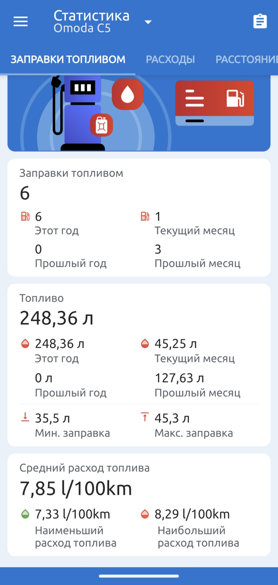
Task: Tap the red fuel receipt card illustration
Action: 214,103
